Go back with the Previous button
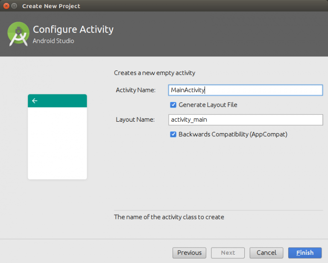 coord(189,253)
